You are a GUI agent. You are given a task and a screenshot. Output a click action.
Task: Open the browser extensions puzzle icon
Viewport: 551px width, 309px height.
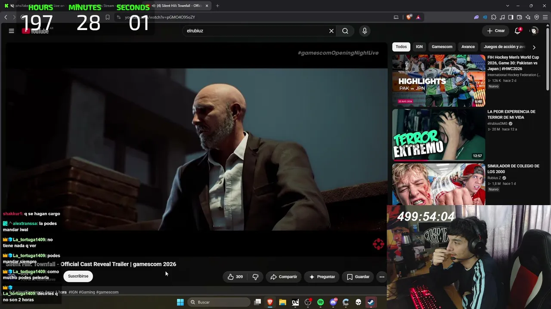(x=494, y=17)
